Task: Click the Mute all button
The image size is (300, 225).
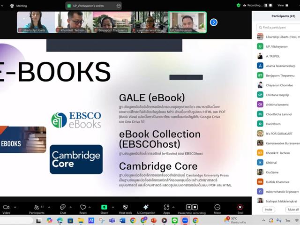Action: (293, 210)
